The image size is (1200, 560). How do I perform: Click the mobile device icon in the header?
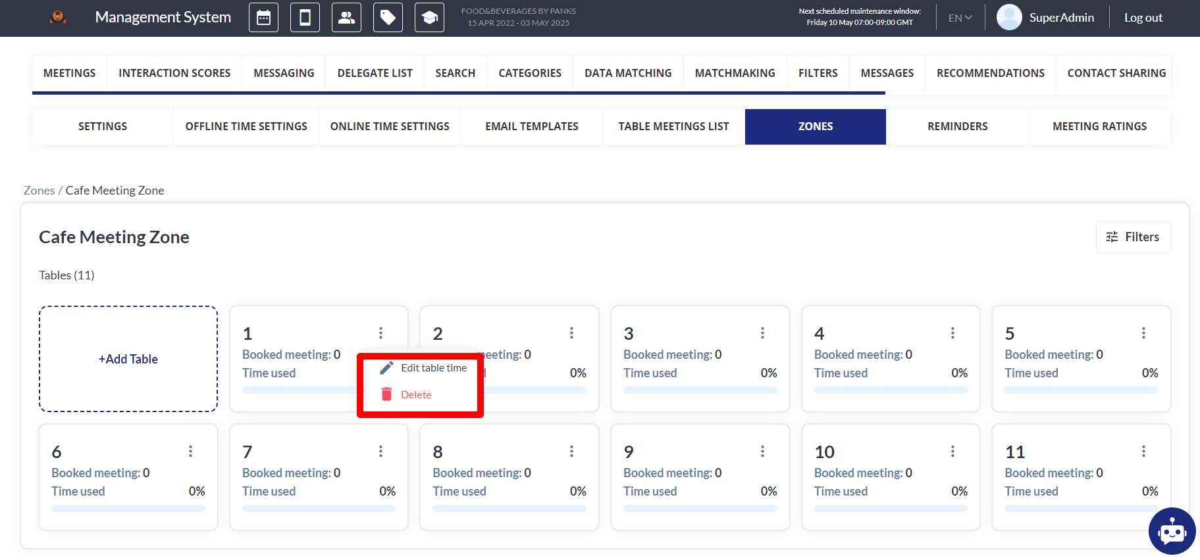(x=305, y=18)
